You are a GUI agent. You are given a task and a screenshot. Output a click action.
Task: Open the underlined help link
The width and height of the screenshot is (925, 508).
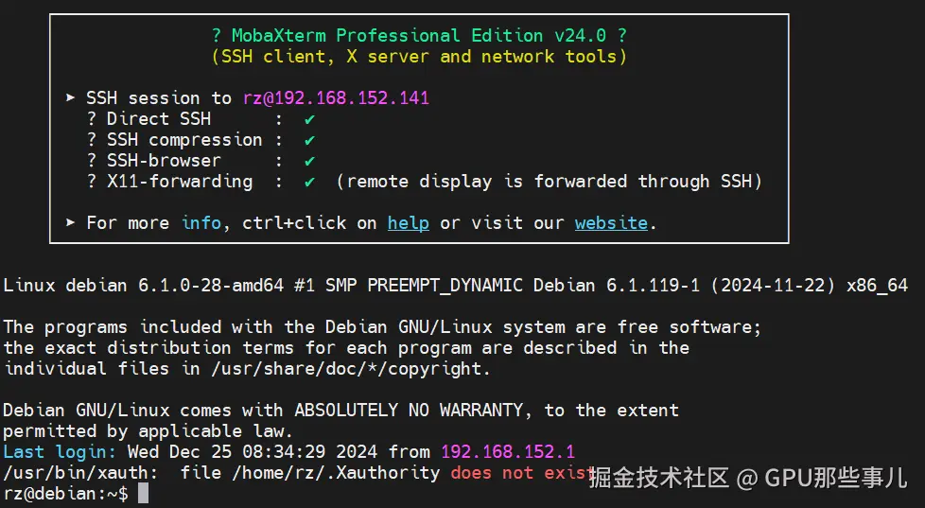408,223
